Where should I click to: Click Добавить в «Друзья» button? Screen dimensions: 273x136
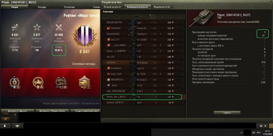point(17,111)
